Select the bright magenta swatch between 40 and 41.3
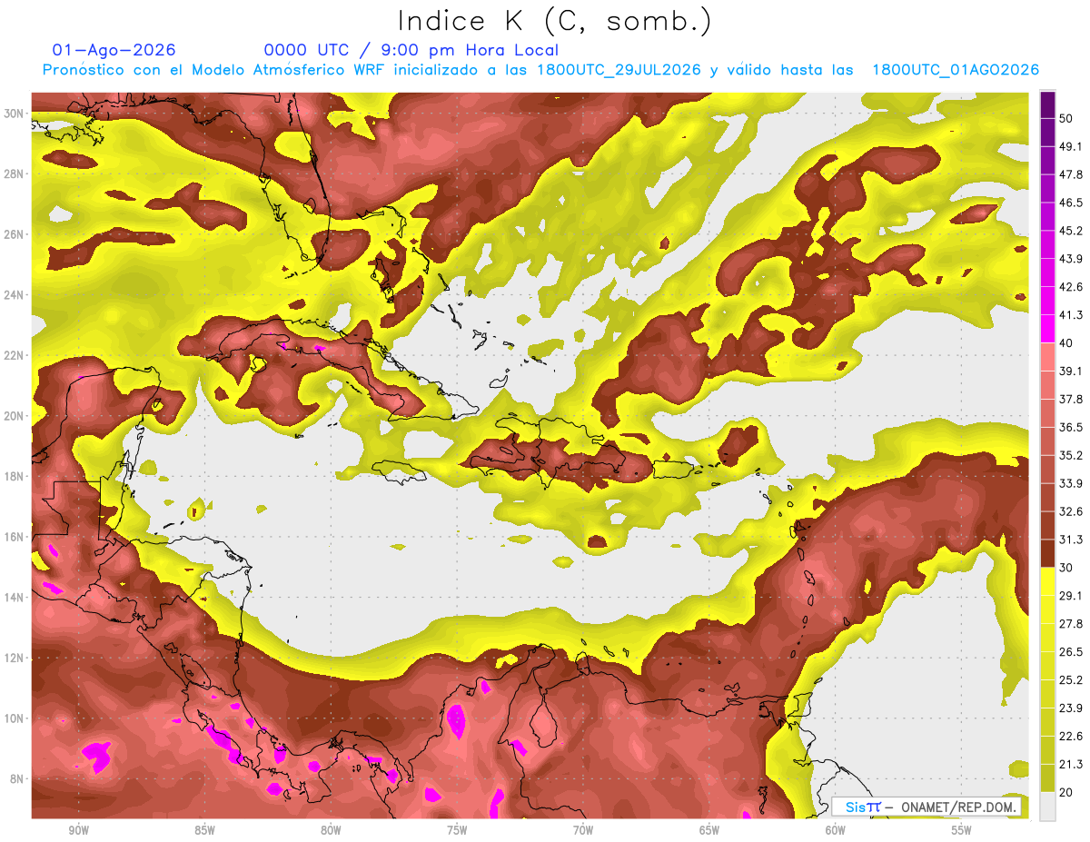Screen dimensions: 1090x842 coord(1047,329)
